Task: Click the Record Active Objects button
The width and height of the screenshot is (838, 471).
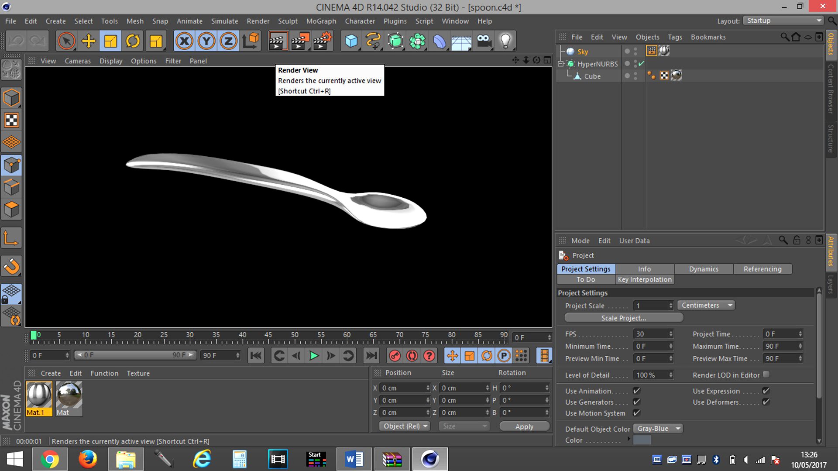Action: click(x=395, y=356)
